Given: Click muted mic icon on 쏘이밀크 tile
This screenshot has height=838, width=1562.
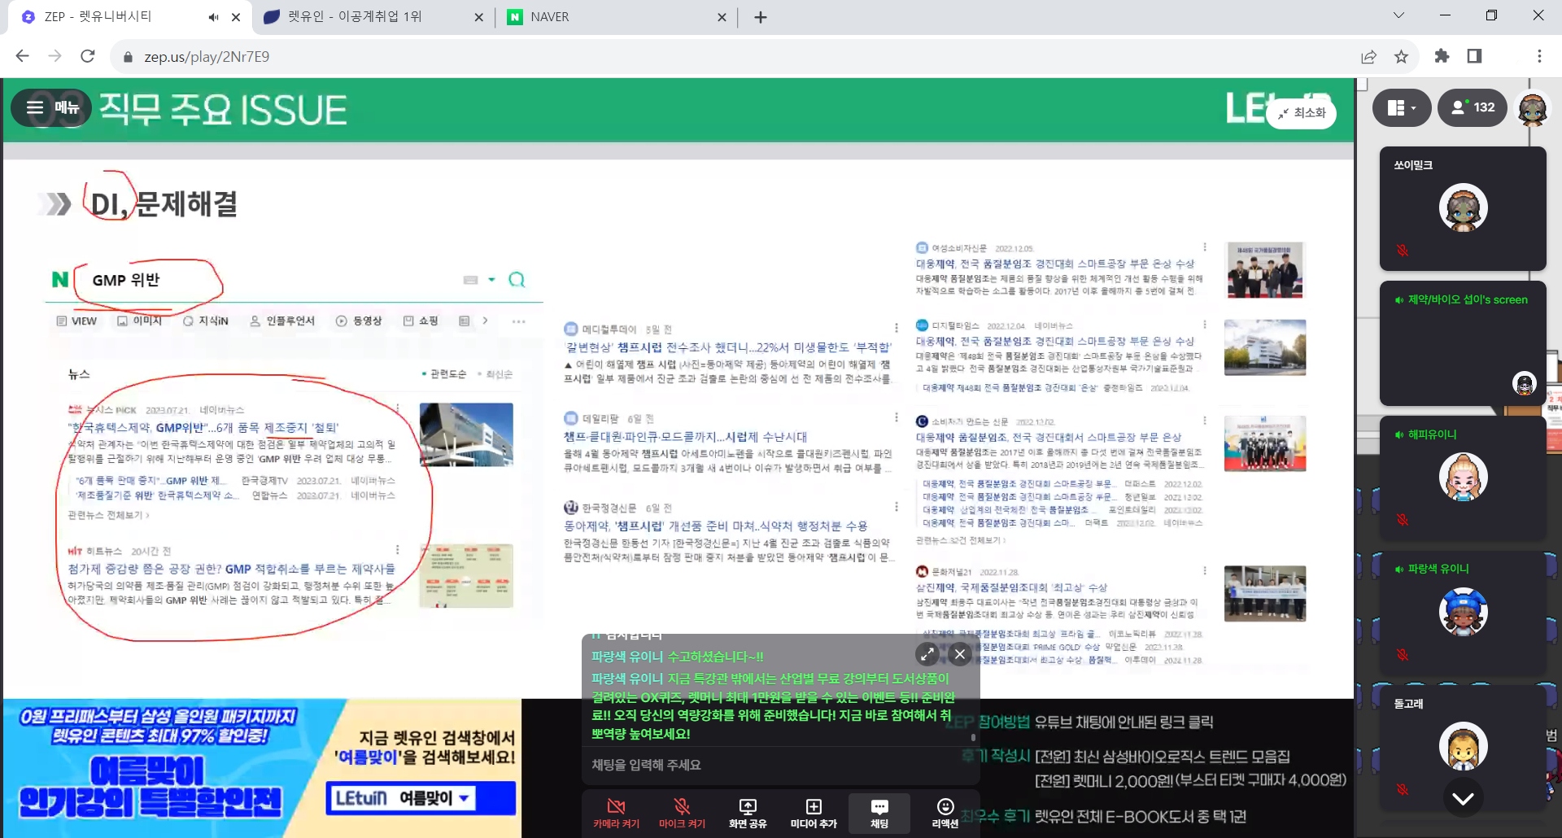Looking at the screenshot, I should pyautogui.click(x=1403, y=251).
